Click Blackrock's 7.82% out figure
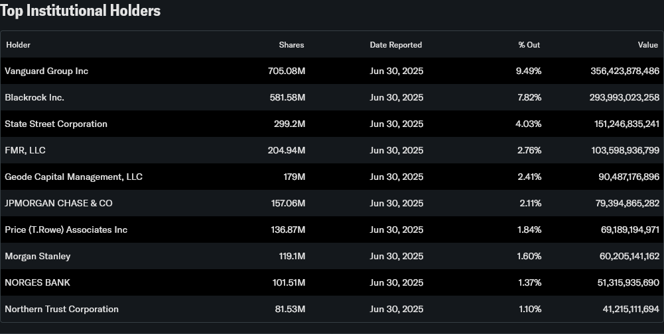The height and width of the screenshot is (334, 664). point(529,97)
